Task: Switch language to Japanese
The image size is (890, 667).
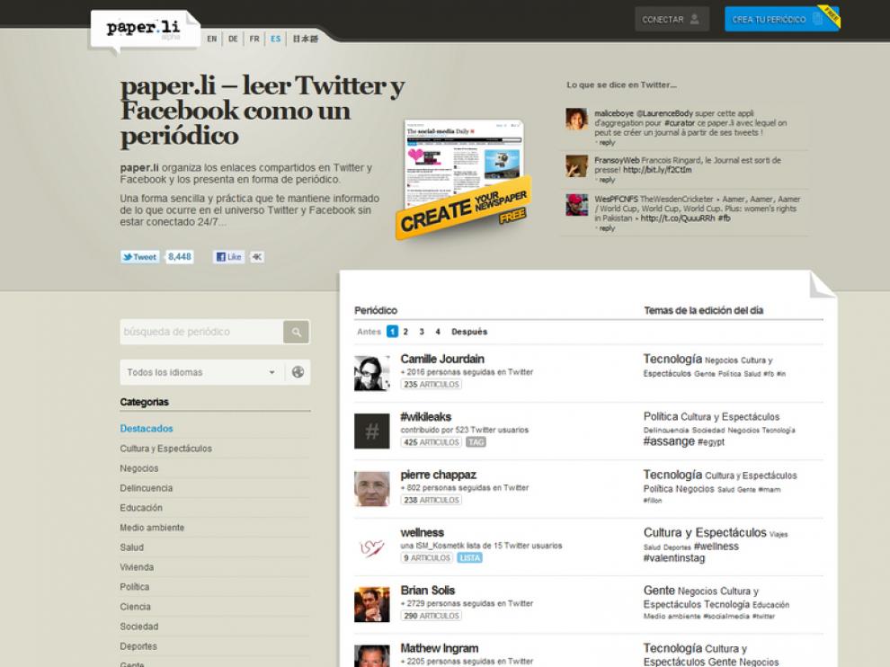Action: point(306,40)
